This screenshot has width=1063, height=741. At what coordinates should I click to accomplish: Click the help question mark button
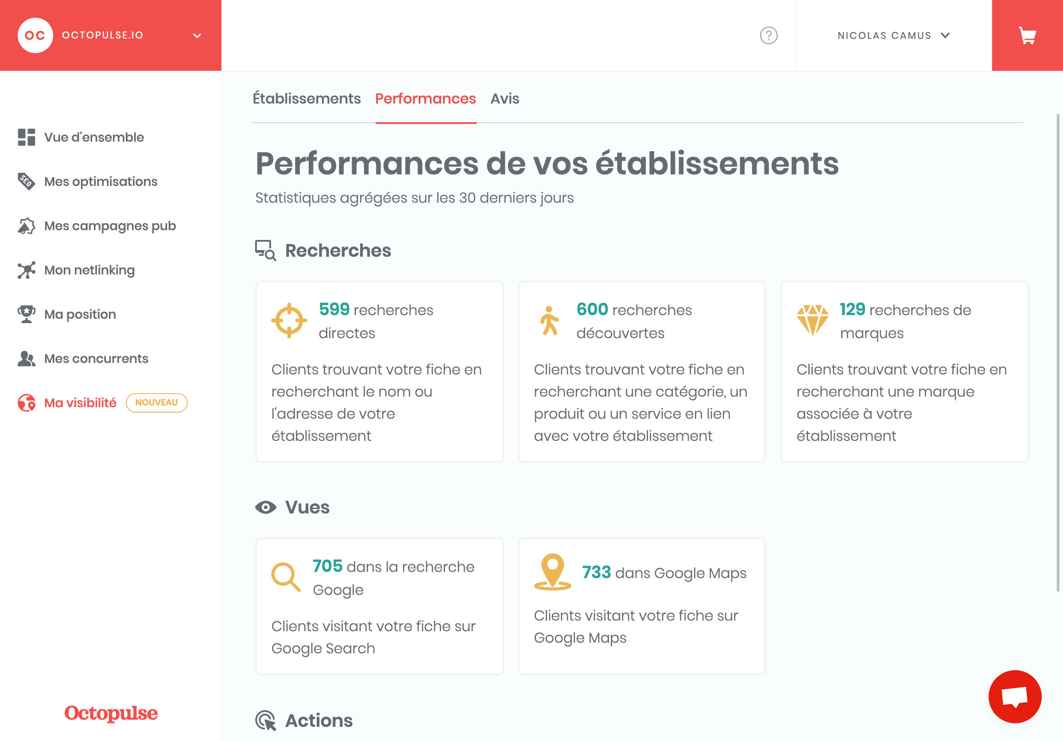coord(769,35)
